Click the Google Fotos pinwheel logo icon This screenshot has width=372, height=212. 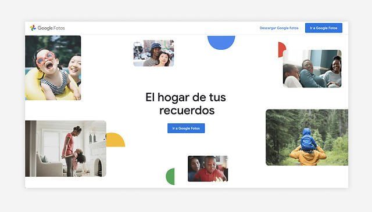(33, 28)
